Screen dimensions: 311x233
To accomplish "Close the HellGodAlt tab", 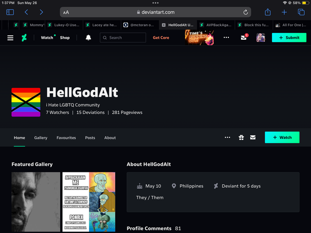I will (164, 25).
